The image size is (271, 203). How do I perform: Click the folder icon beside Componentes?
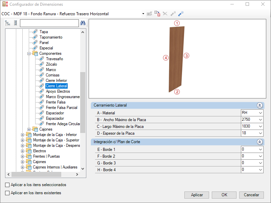(35, 53)
